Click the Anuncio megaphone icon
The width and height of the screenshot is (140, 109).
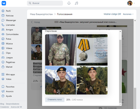click(3, 91)
